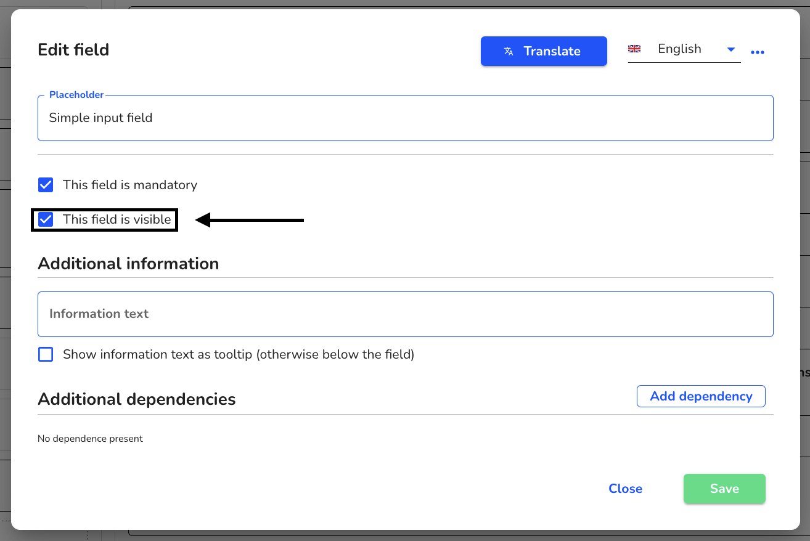Save the field changes
The image size is (810, 541).
[x=724, y=489]
